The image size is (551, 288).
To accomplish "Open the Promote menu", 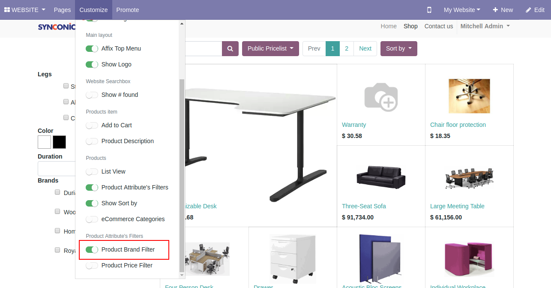I will (127, 10).
